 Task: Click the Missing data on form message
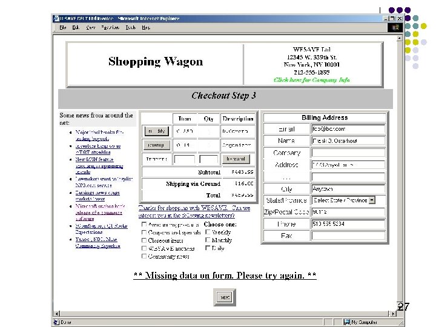click(x=225, y=276)
